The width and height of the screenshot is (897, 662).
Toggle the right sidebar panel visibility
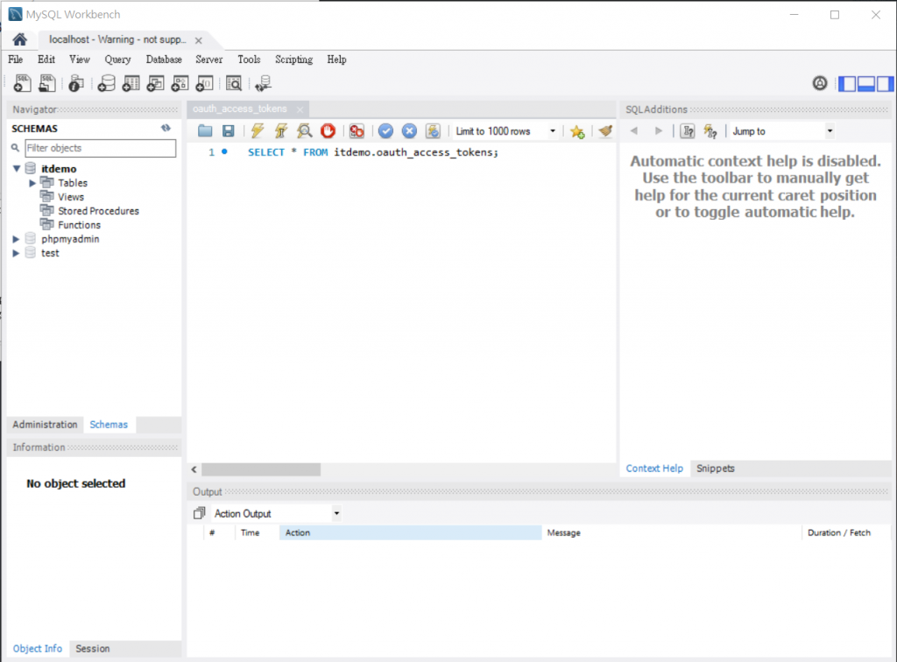(x=885, y=84)
